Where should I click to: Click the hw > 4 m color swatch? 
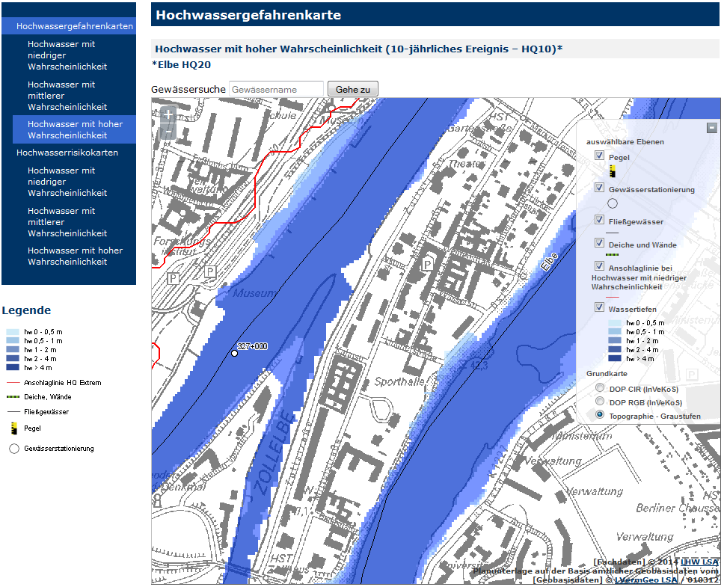click(13, 367)
